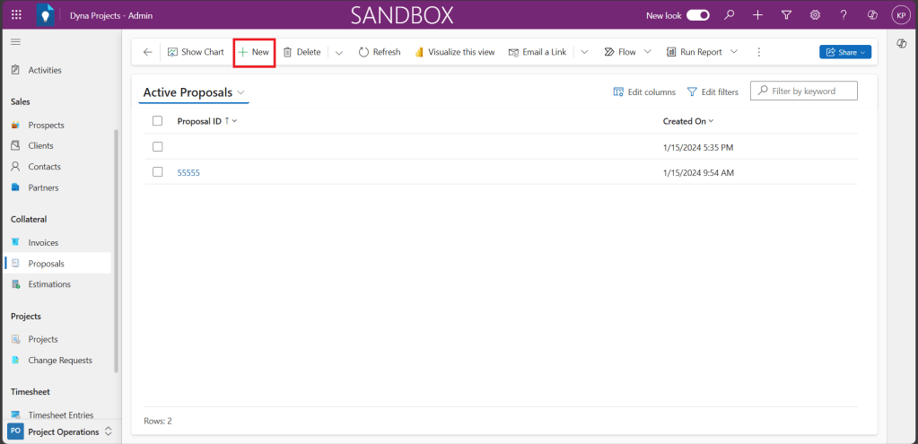Open the app launcher waffle icon
Image resolution: width=918 pixels, height=444 pixels.
[16, 15]
